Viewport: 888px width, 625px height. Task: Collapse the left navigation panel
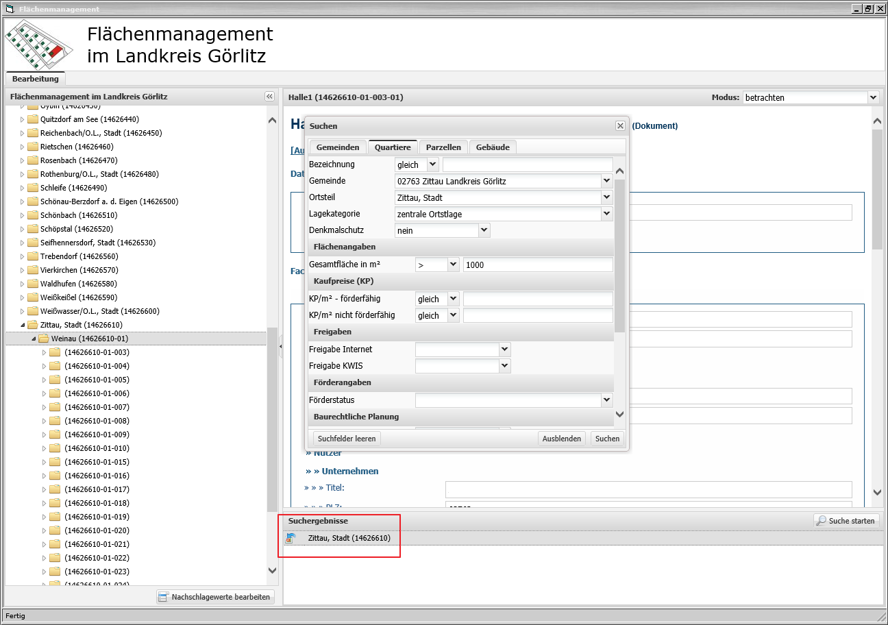(269, 97)
